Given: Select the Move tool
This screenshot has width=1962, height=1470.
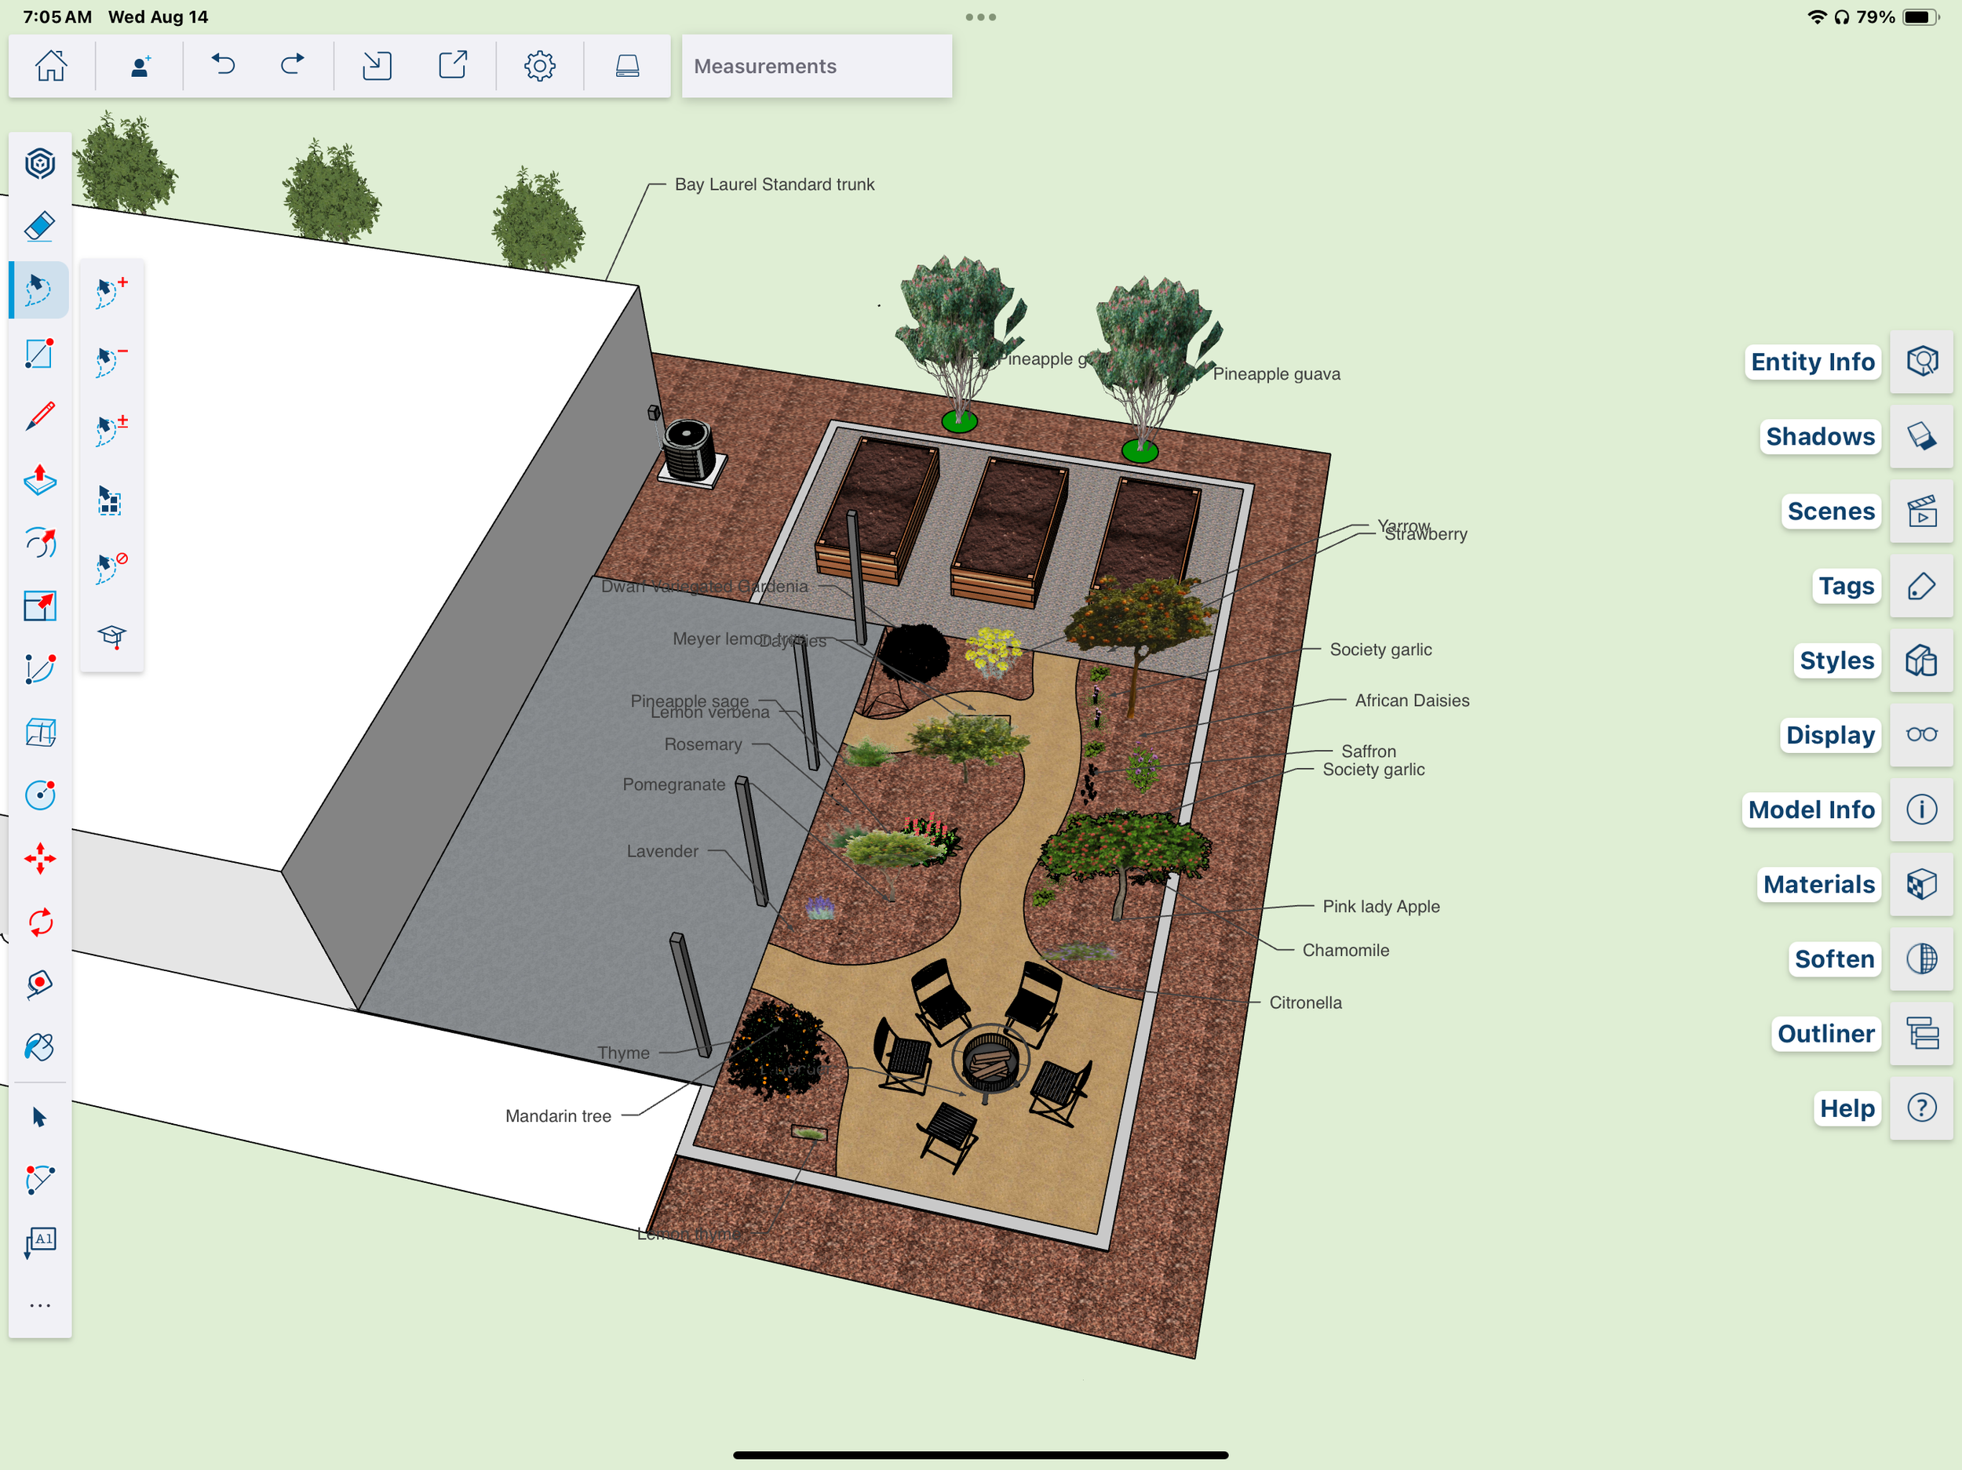Looking at the screenshot, I should click(x=40, y=858).
